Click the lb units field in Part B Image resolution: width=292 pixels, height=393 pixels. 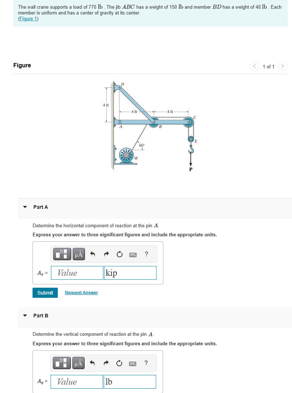(x=129, y=382)
